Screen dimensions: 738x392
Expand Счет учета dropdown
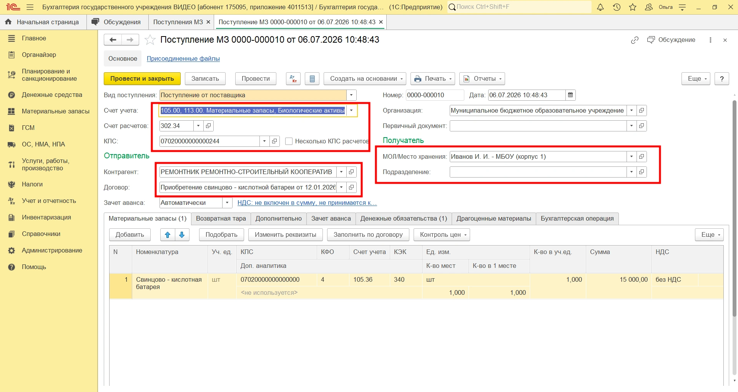point(351,110)
